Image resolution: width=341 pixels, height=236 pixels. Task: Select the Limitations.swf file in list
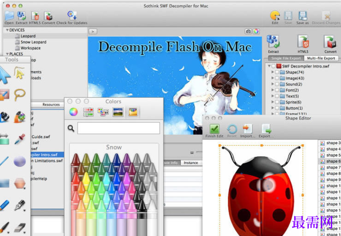[47, 161]
